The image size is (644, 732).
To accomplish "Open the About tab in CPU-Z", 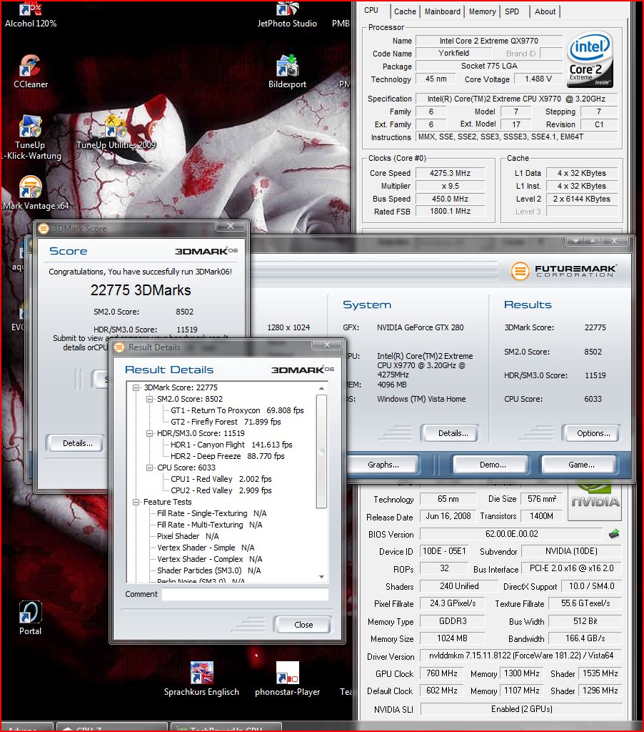I will click(545, 11).
